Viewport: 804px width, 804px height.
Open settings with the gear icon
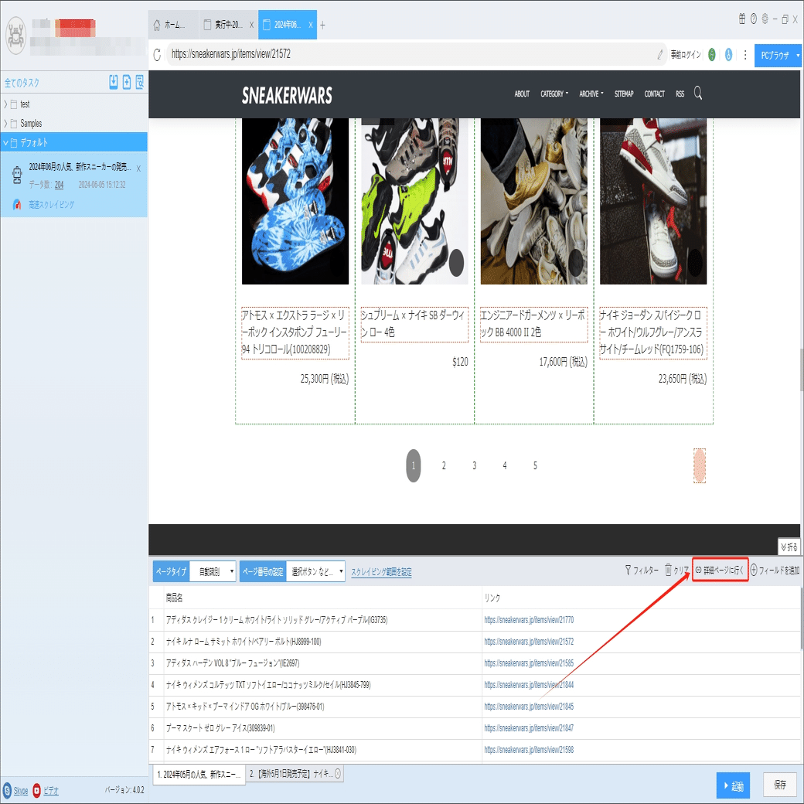(765, 19)
